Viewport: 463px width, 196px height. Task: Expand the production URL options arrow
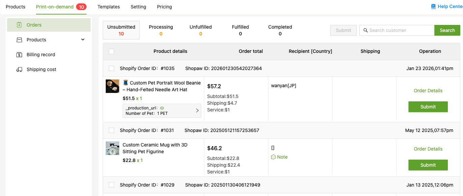point(197,110)
